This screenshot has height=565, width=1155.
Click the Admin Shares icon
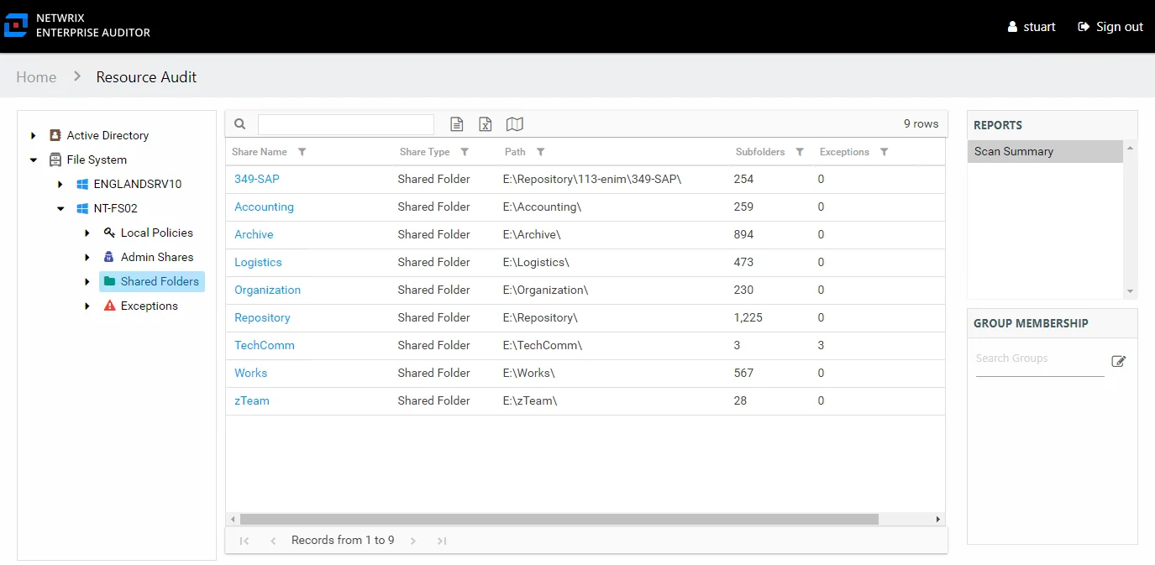click(x=109, y=257)
